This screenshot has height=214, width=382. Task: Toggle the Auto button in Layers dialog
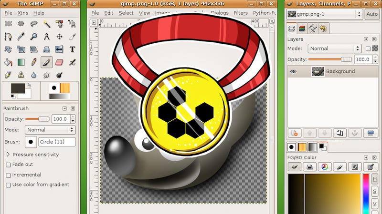coord(372,14)
